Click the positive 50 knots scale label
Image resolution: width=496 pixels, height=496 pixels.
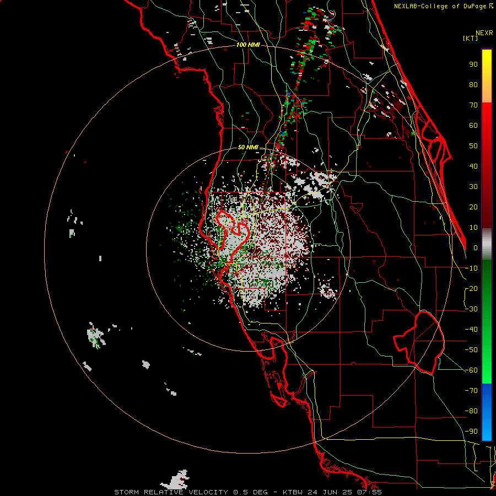[473, 146]
